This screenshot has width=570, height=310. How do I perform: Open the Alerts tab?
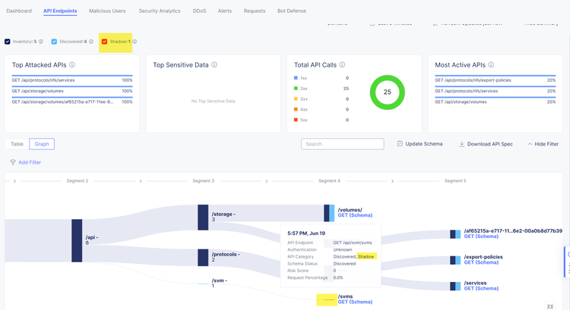click(x=225, y=11)
